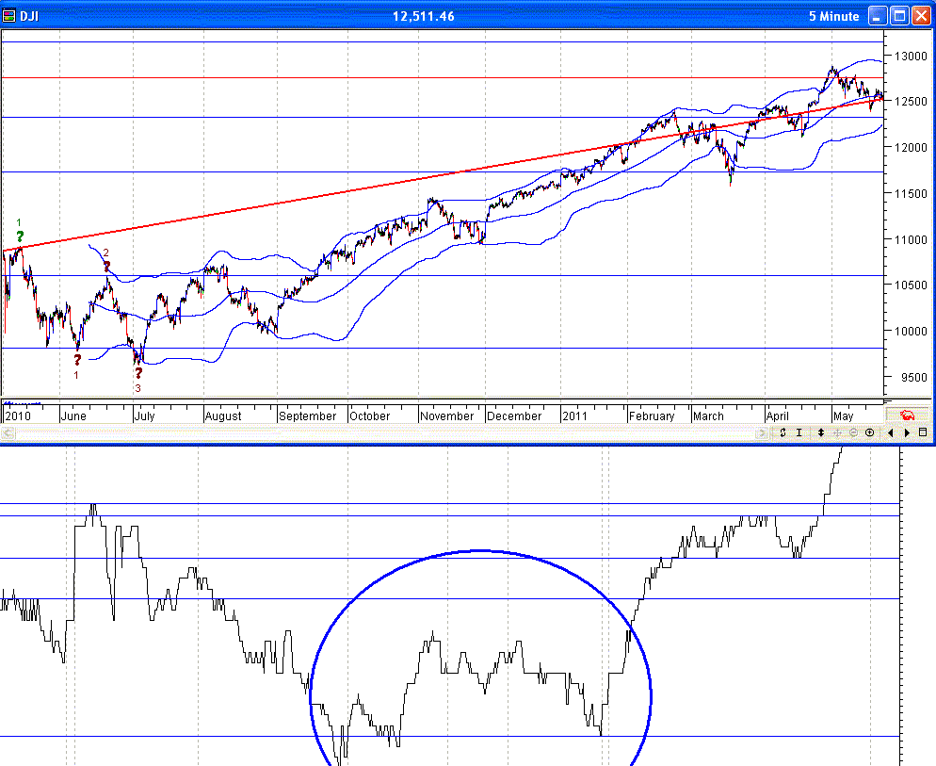Click the 11000 price axis label
This screenshot has height=766, width=936.
click(911, 239)
